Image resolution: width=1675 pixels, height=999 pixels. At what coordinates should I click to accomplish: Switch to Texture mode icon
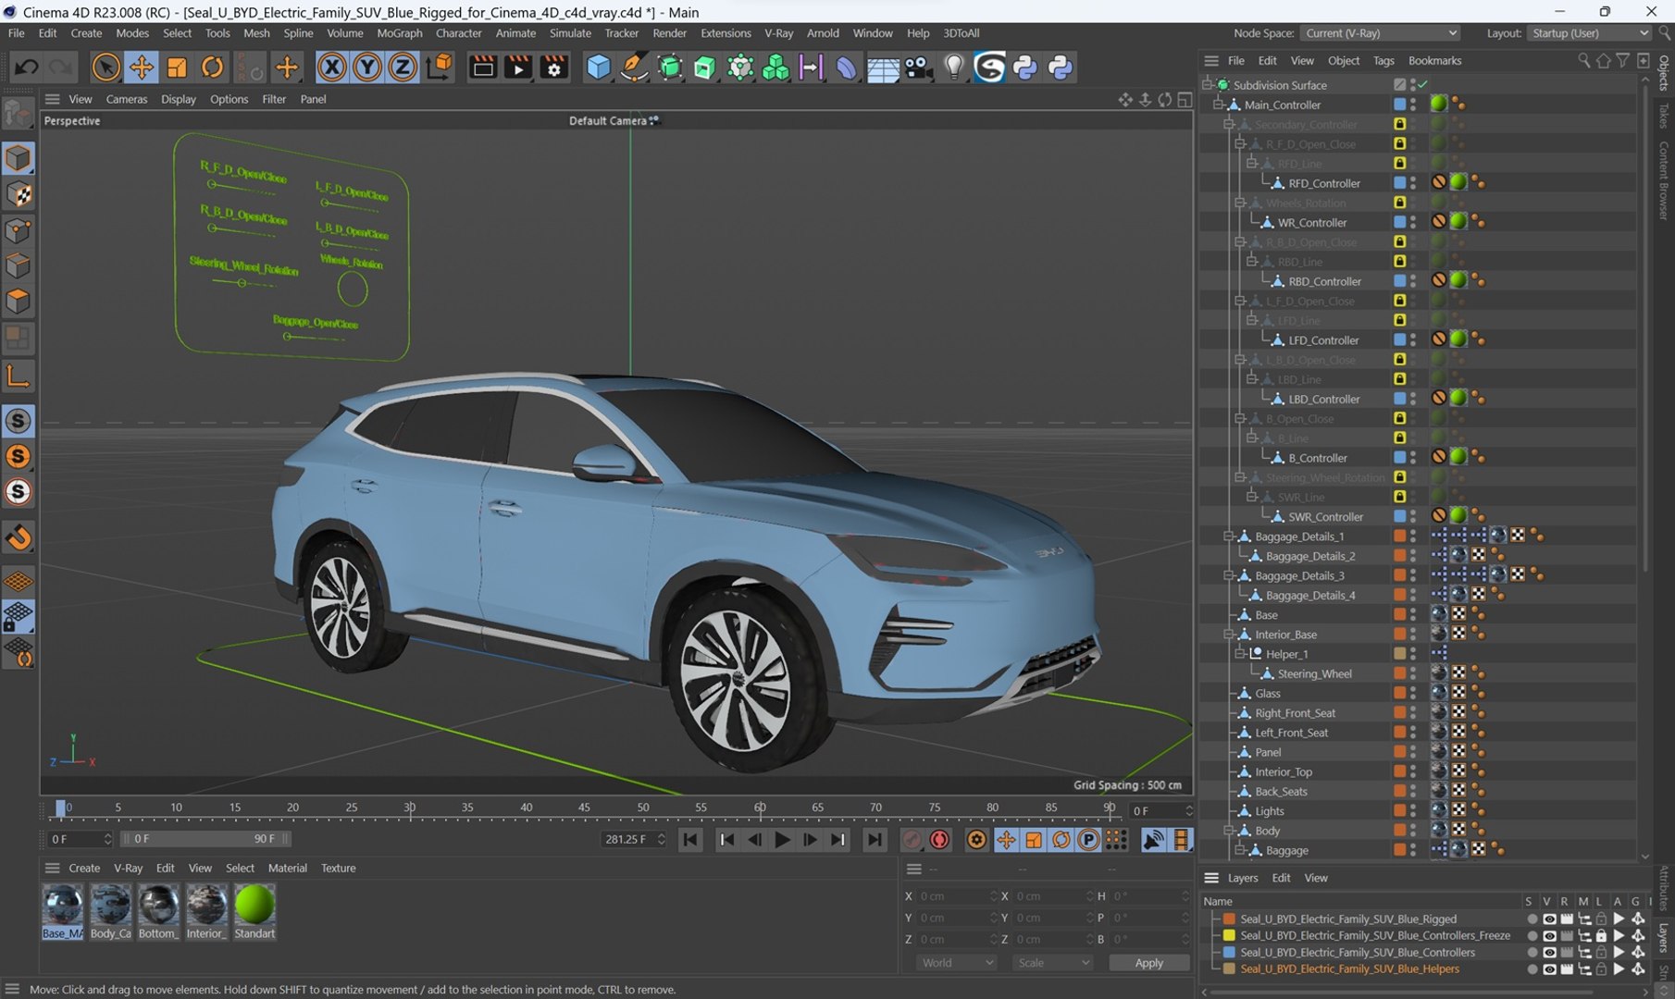point(19,194)
